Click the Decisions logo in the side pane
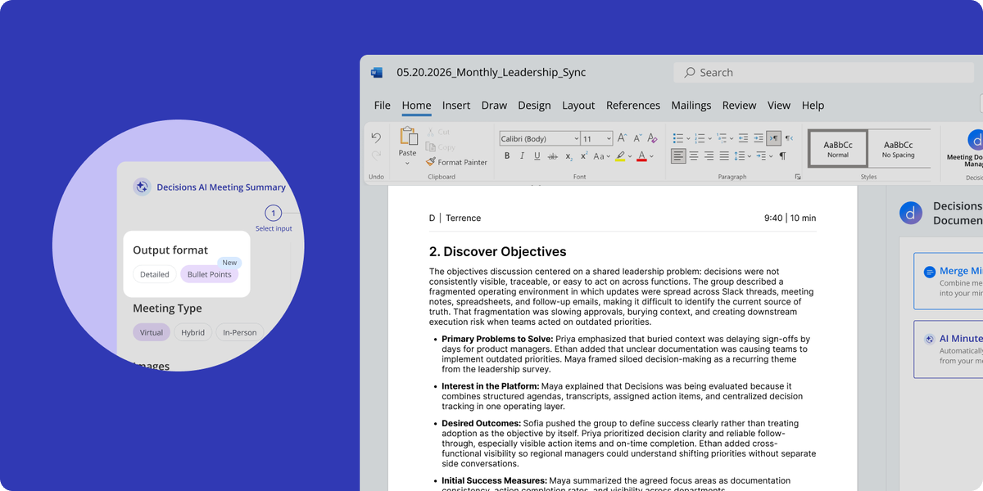Image resolution: width=983 pixels, height=491 pixels. click(x=911, y=213)
